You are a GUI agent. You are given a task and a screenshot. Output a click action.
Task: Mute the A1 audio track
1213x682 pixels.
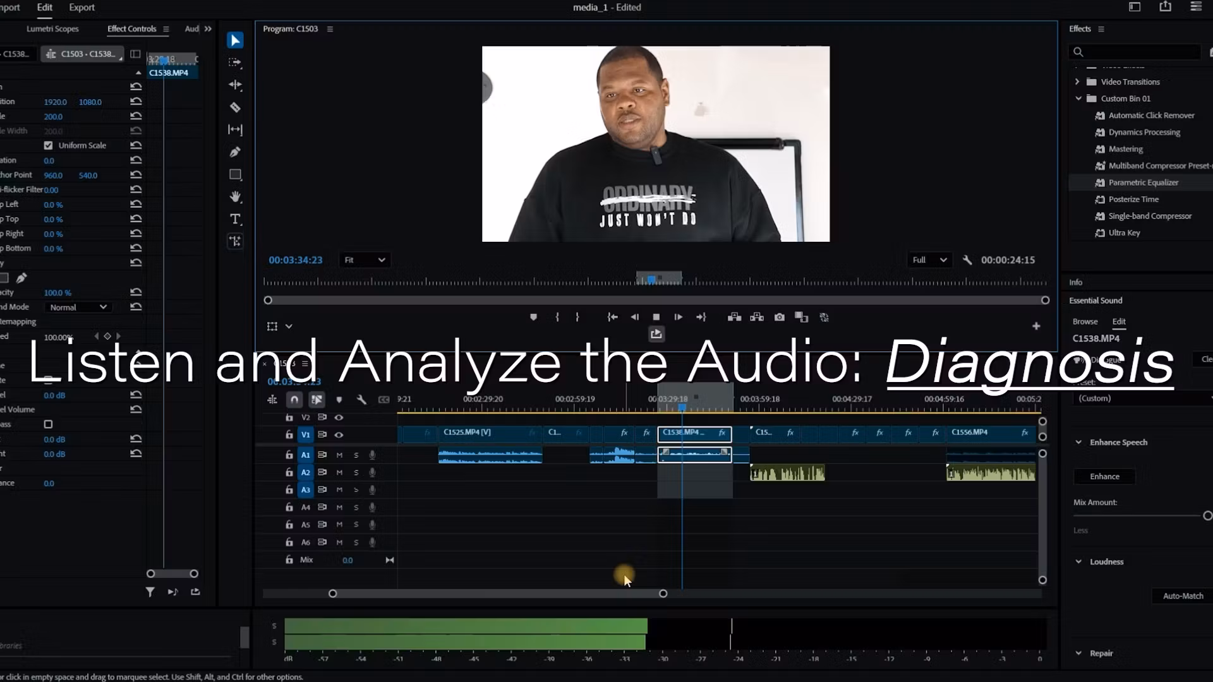339,455
